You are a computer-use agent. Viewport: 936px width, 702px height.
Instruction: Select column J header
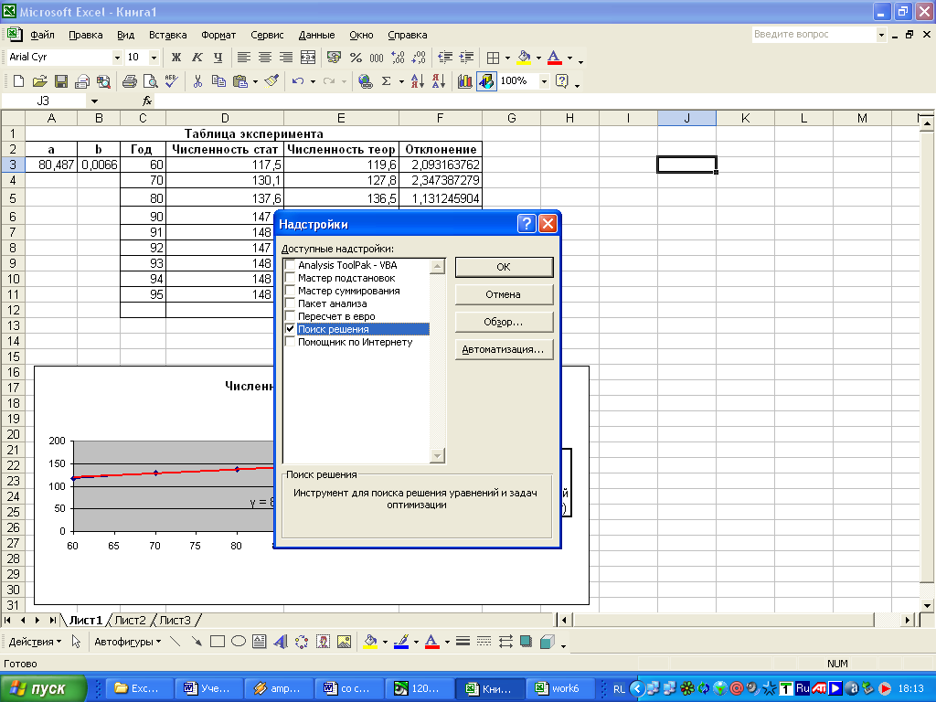click(686, 118)
